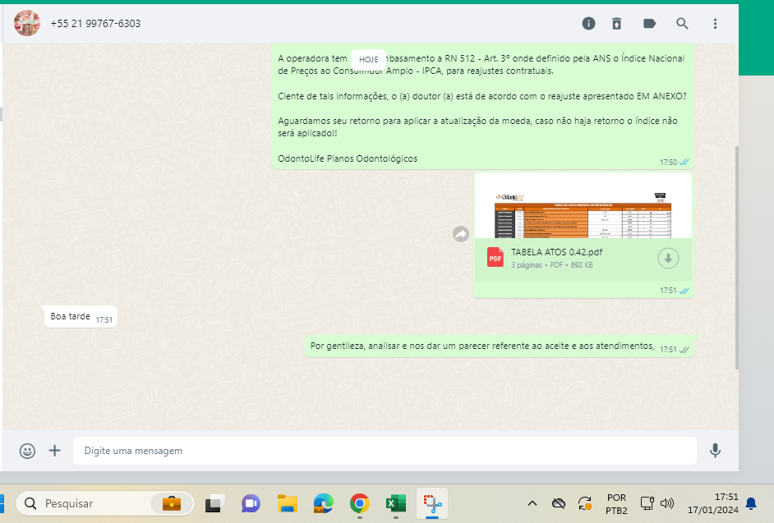The width and height of the screenshot is (774, 523).
Task: Click phone number +55 21 99767-6303
Action: coord(95,24)
